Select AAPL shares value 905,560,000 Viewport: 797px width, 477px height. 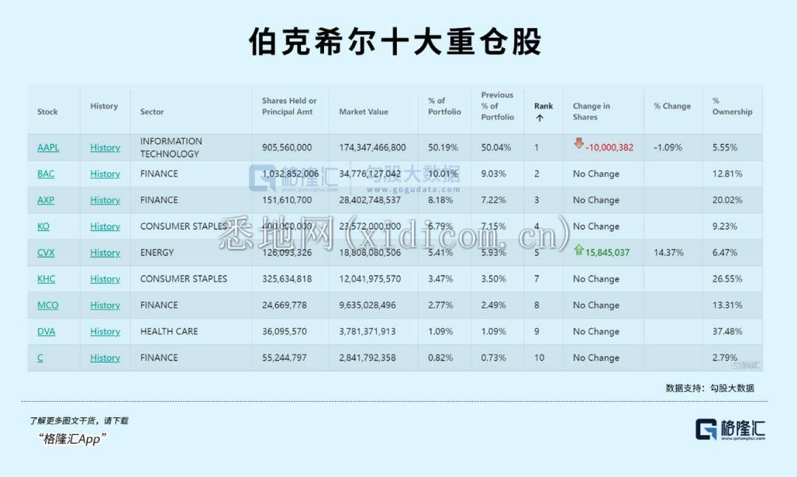click(286, 148)
